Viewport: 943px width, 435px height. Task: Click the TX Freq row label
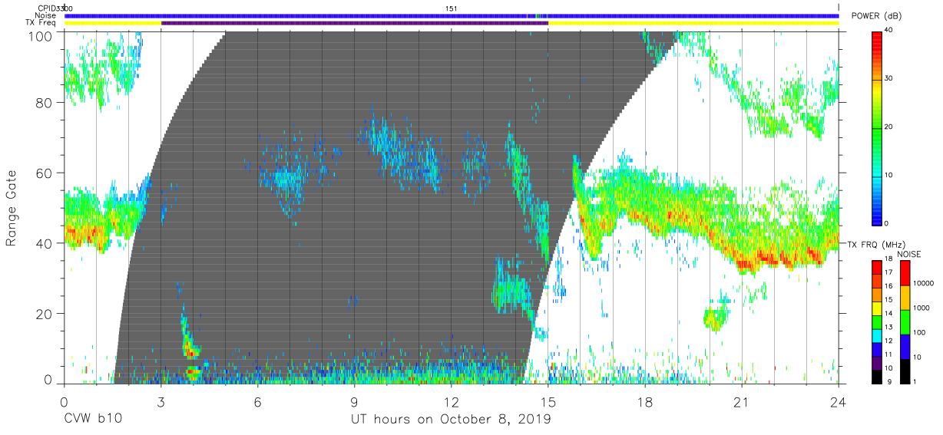click(x=41, y=23)
